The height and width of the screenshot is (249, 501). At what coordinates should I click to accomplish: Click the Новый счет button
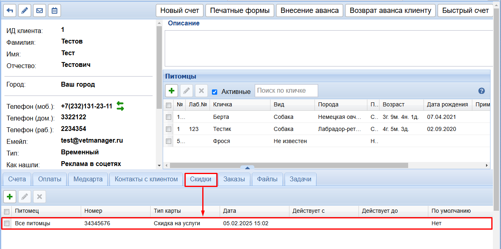(180, 10)
